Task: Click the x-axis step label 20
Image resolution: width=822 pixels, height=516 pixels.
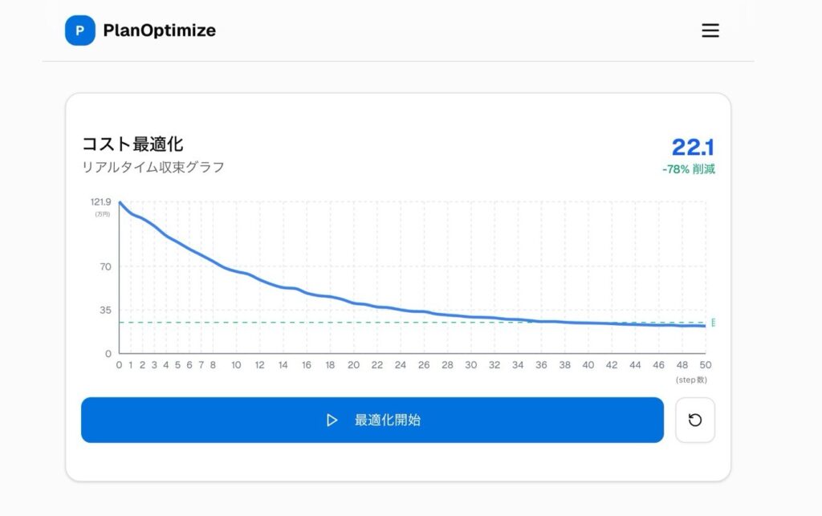Action: (353, 365)
